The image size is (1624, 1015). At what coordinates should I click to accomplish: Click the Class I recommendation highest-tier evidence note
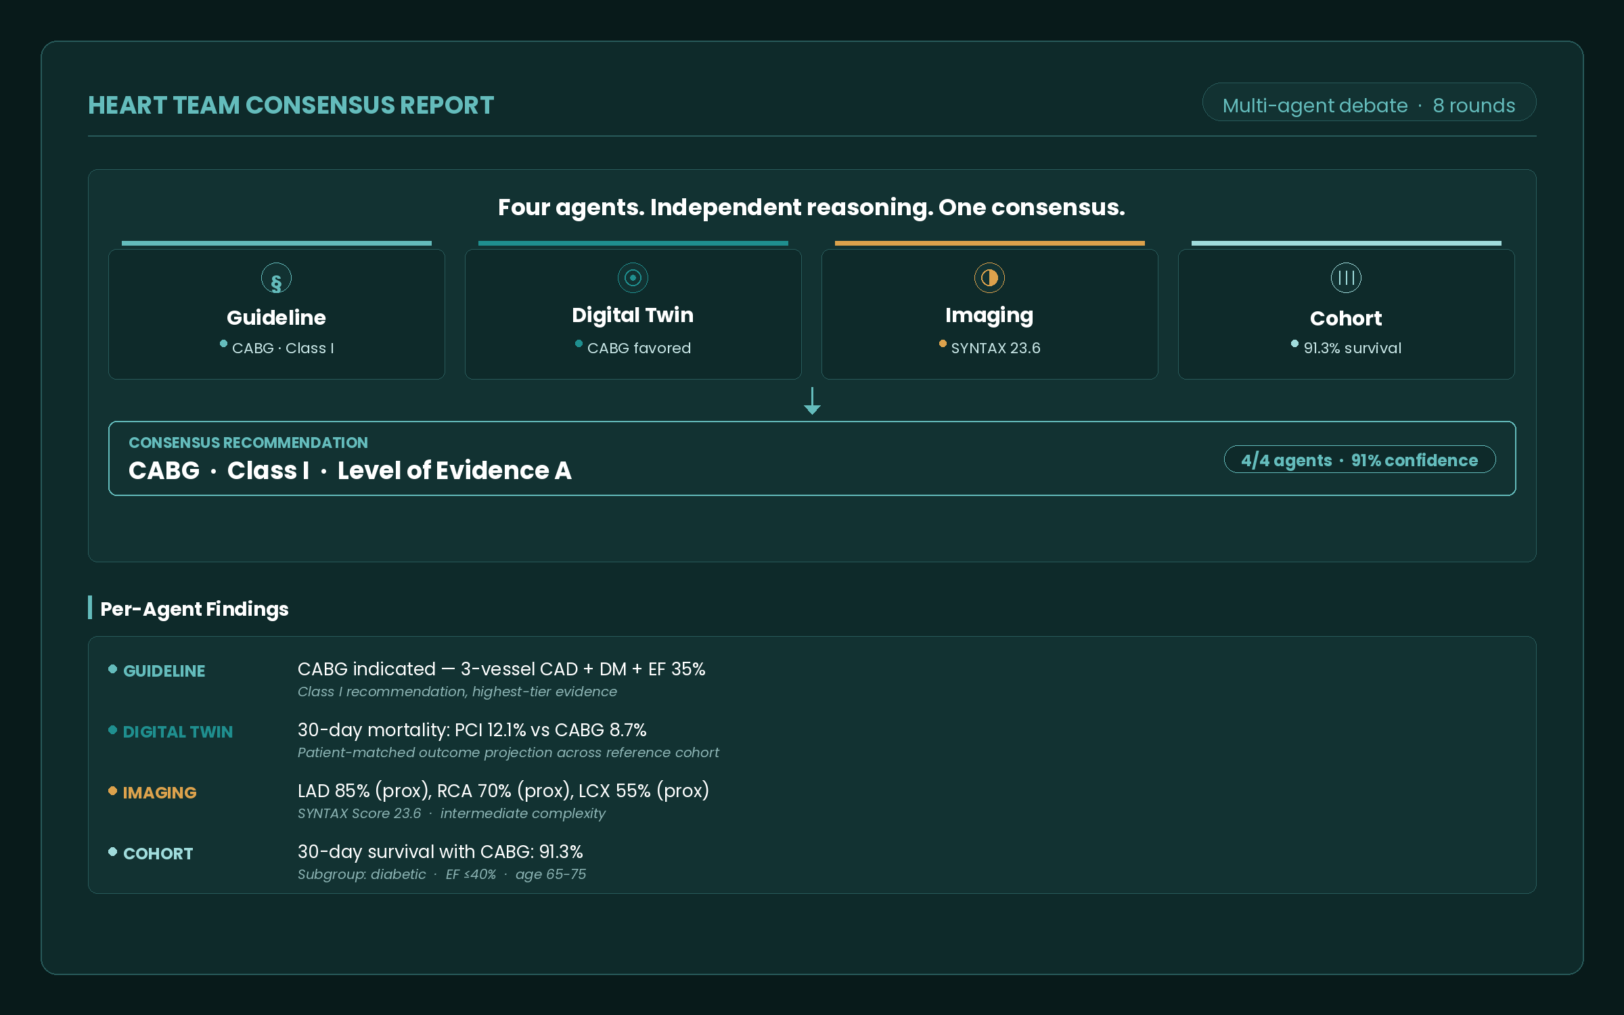457,692
